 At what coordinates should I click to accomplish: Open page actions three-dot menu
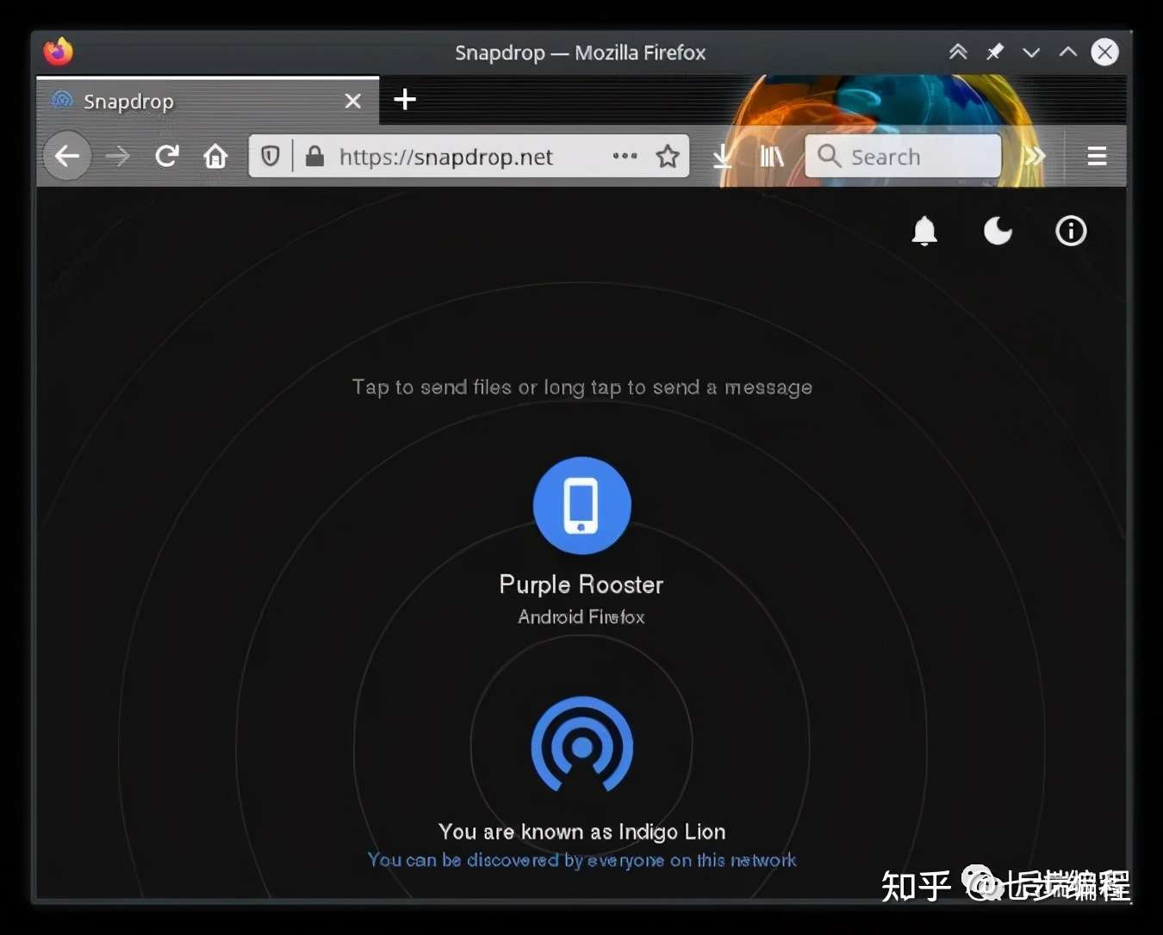pyautogui.click(x=625, y=156)
